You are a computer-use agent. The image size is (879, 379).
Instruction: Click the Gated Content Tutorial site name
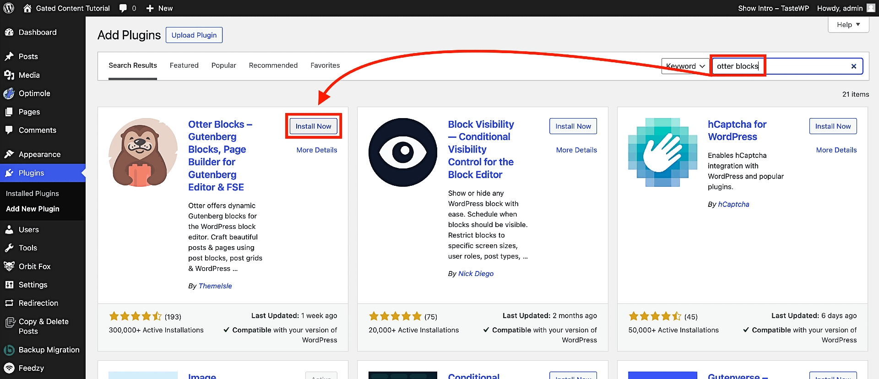point(73,8)
